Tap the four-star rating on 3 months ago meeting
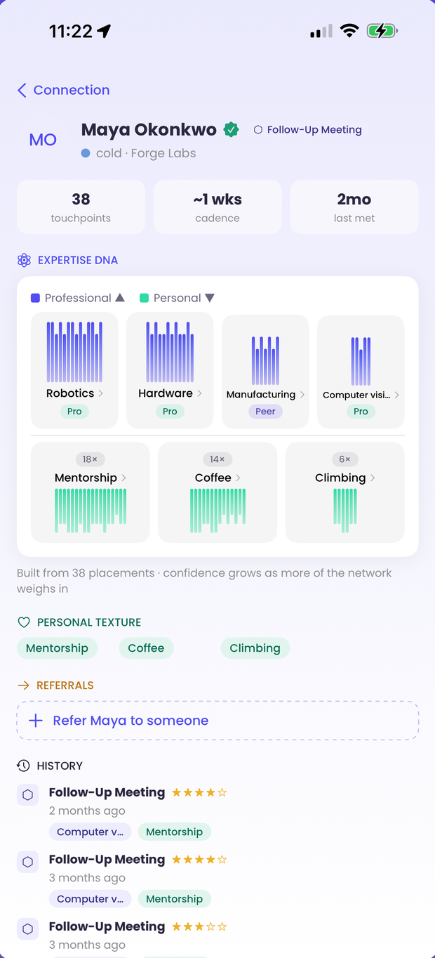Screen dimensions: 435x958 [x=199, y=860]
